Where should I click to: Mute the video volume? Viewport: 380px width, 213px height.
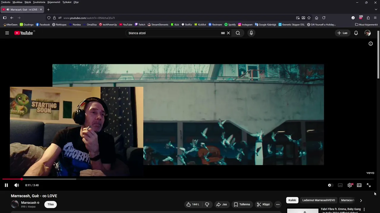[x=17, y=185]
